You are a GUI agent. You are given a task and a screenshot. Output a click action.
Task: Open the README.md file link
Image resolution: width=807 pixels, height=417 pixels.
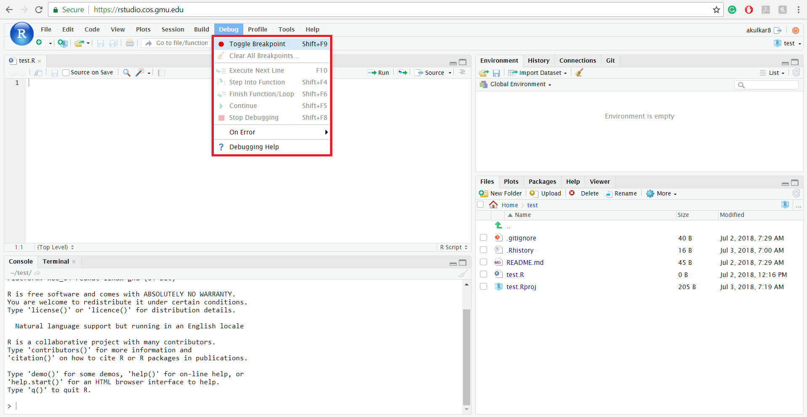point(525,262)
